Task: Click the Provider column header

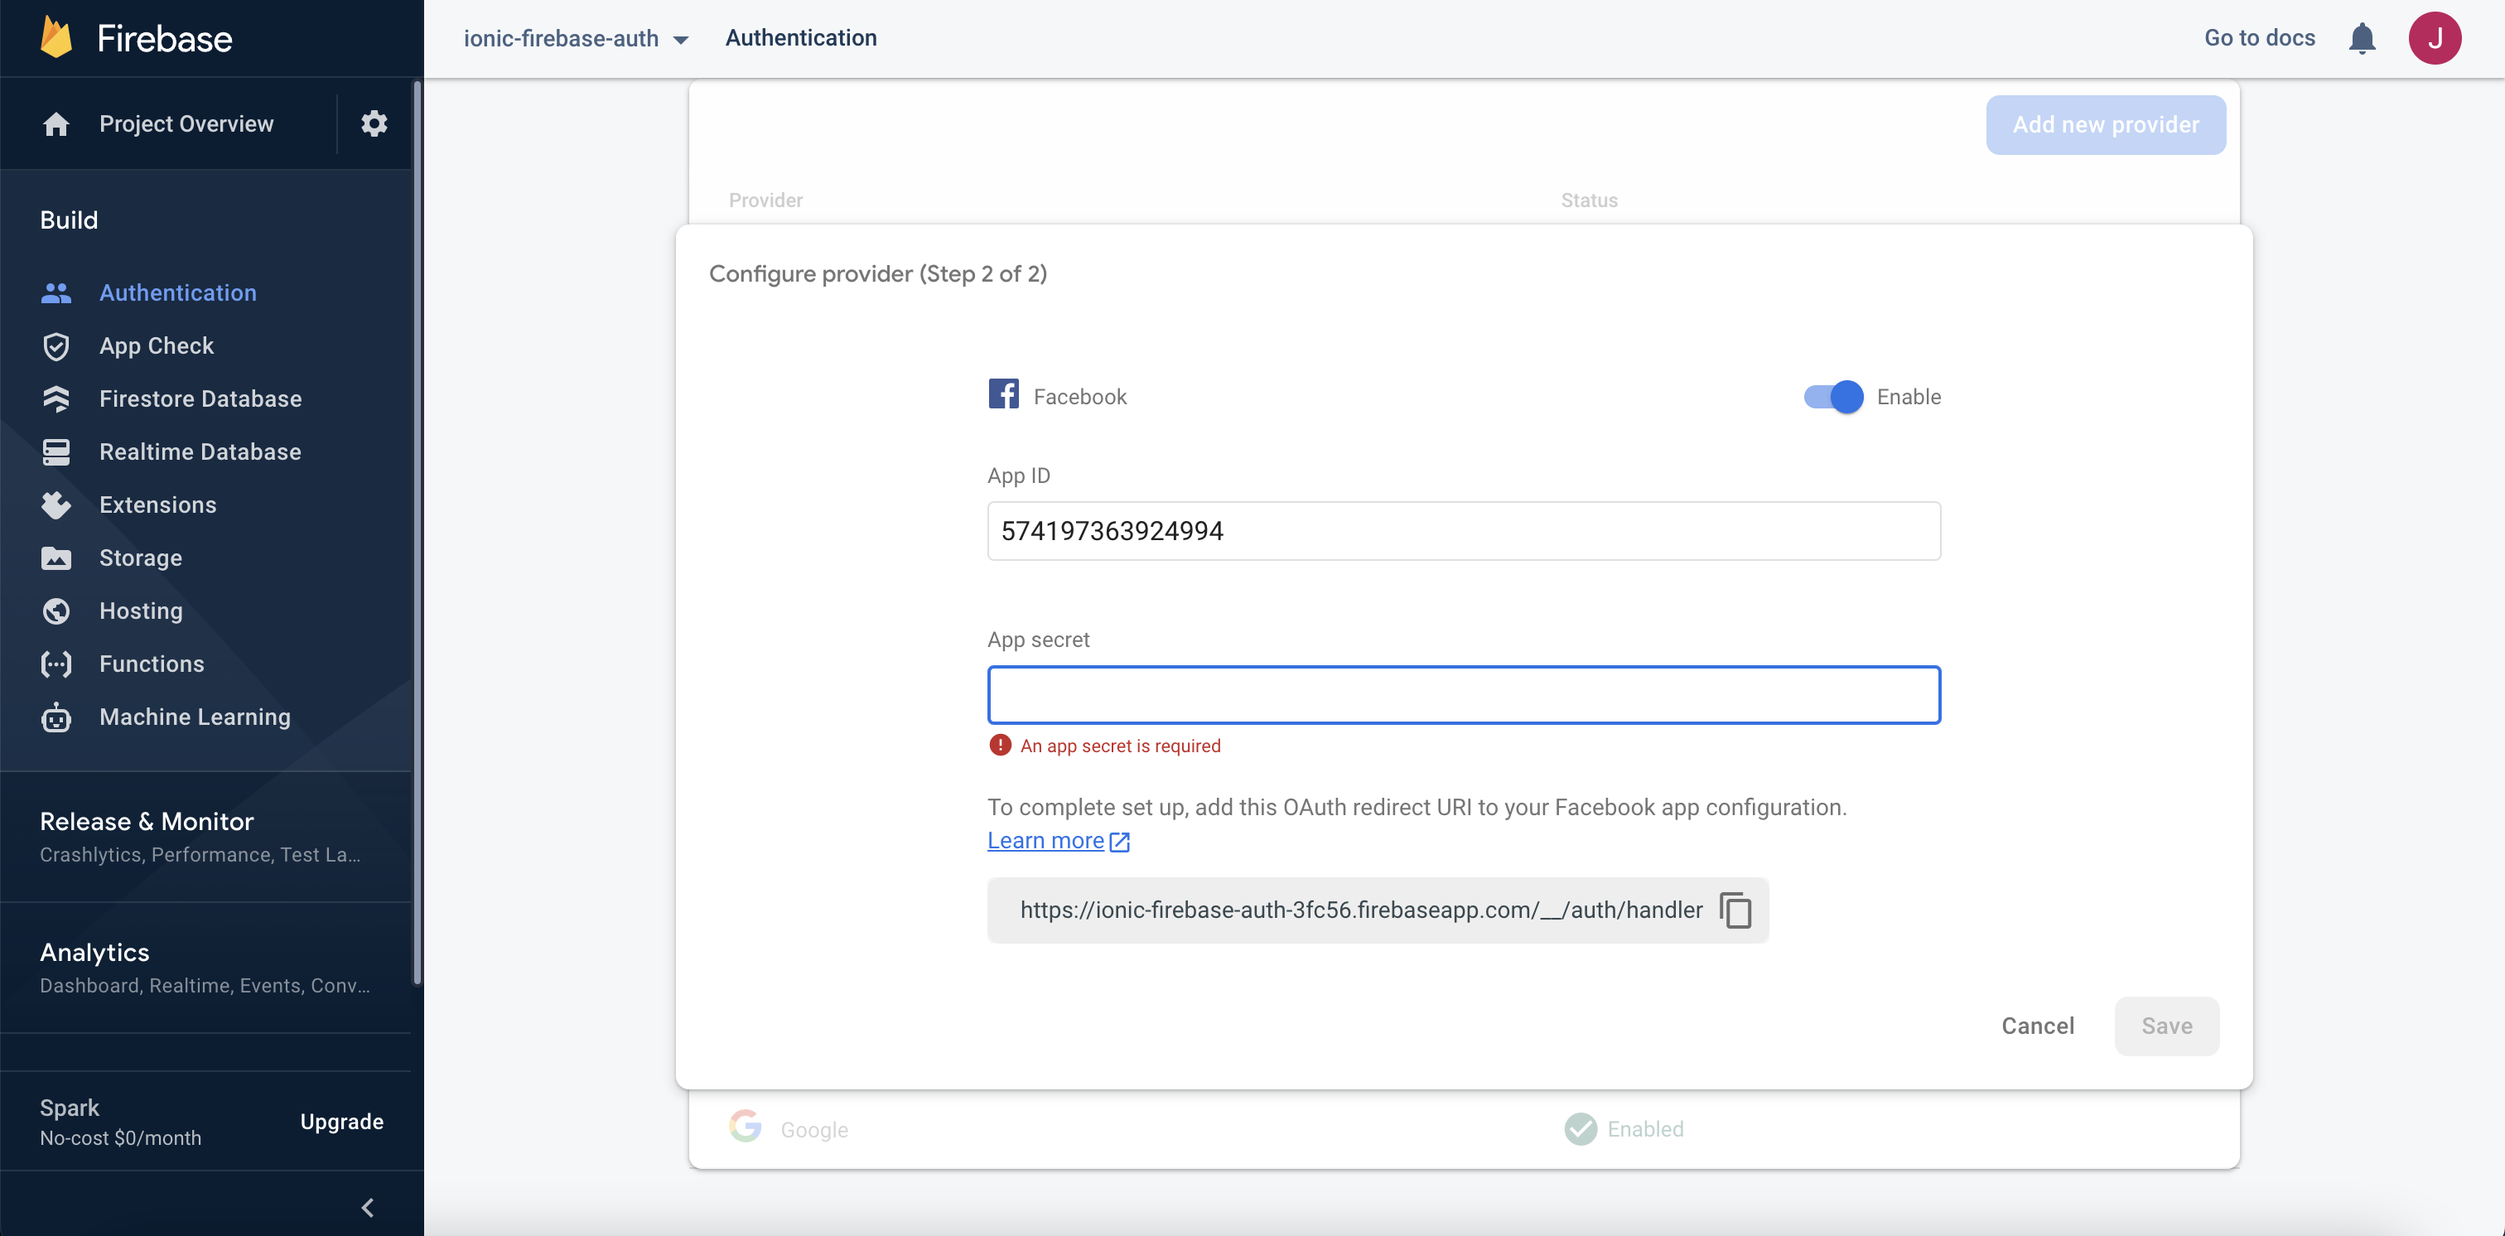Action: (x=765, y=200)
